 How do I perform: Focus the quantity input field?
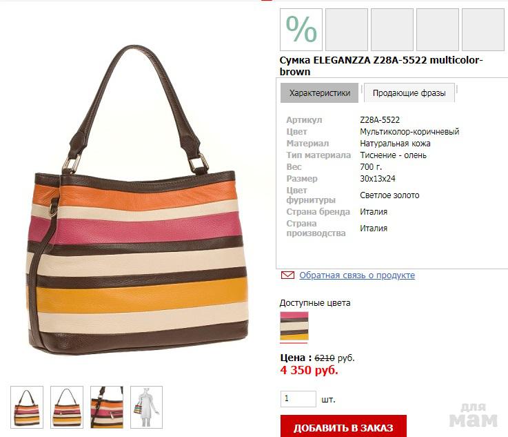[298, 399]
